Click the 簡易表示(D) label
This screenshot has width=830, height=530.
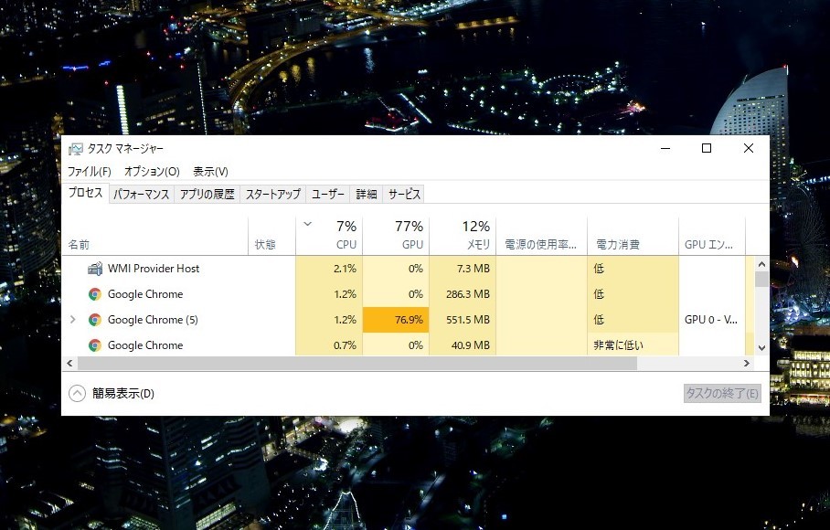[123, 394]
